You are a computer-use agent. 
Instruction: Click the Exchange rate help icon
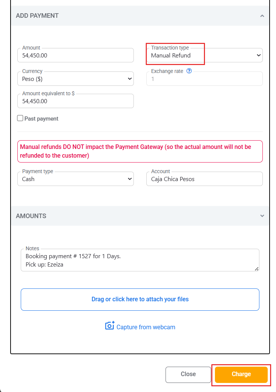[x=189, y=71]
